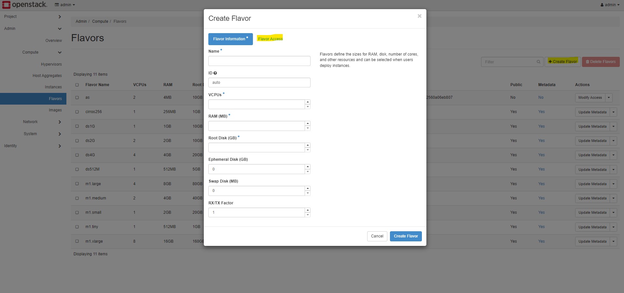Open the admin user menu at top right
Screen dimensions: 624x293
(610, 5)
